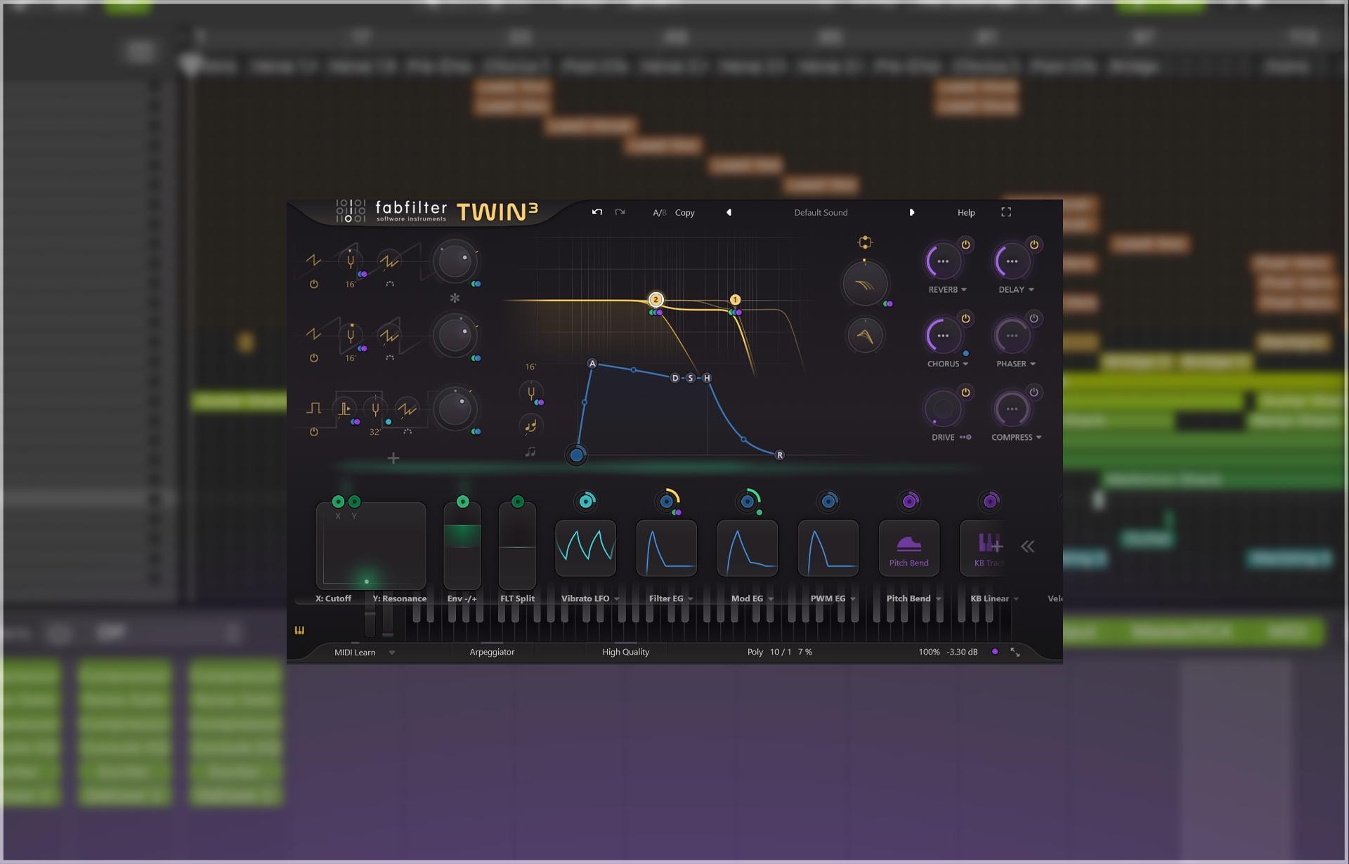Enable the Compress effect power
This screenshot has height=864, width=1349.
1034,392
